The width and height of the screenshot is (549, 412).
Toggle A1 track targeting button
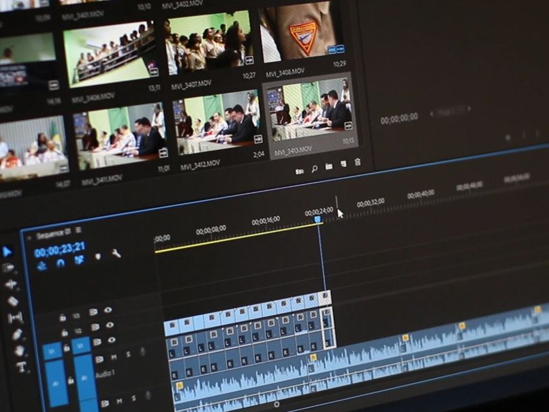click(x=84, y=378)
